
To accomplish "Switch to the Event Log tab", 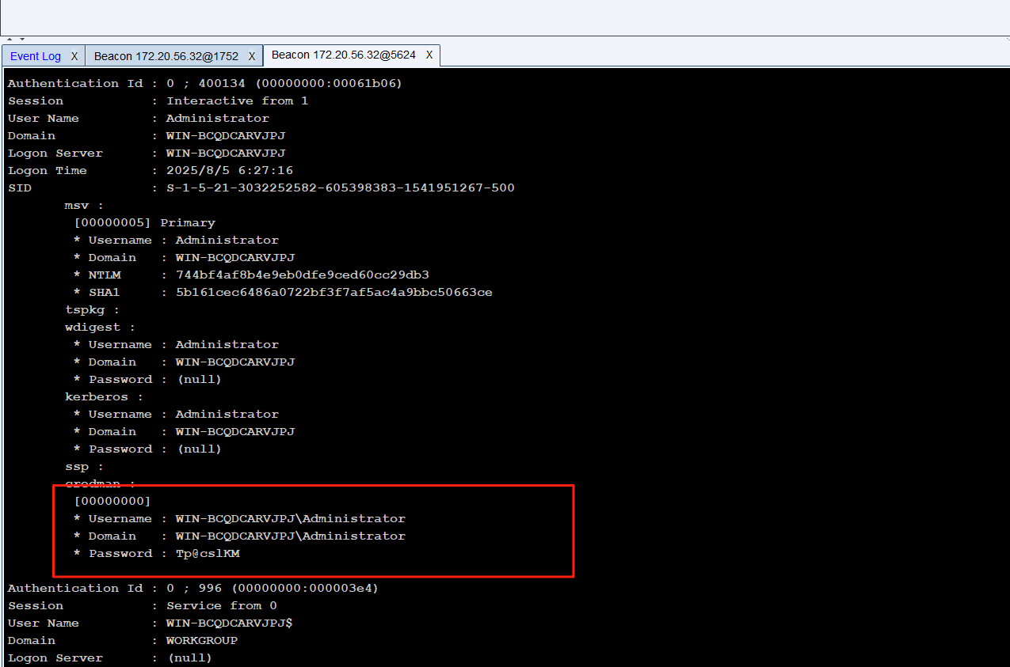I will point(36,56).
